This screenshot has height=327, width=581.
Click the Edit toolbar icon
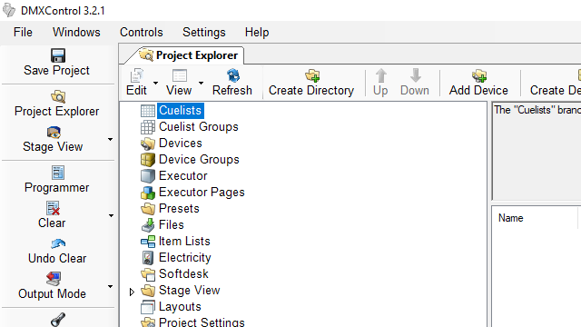click(x=137, y=75)
